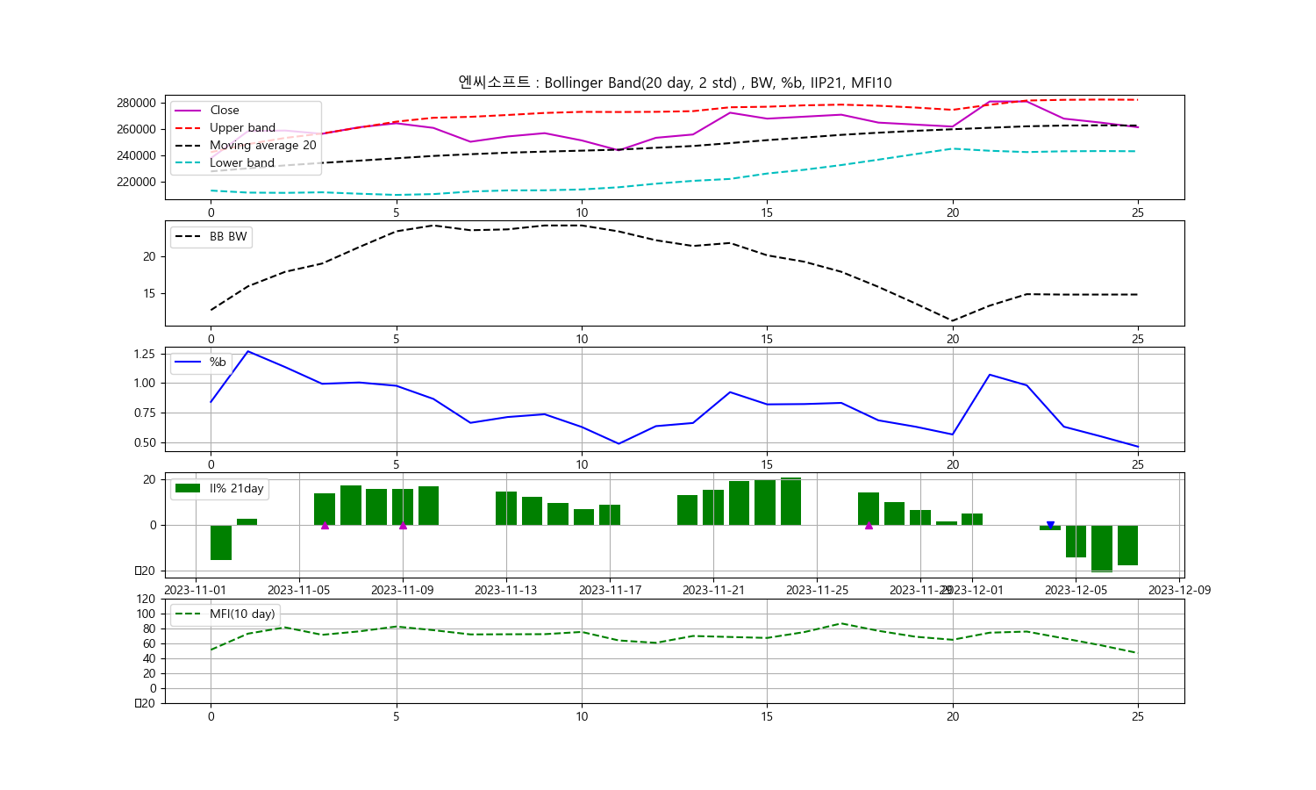1316x790 pixels.
Task: Click the most negative green bar in the II% chart
Action: [x=1102, y=549]
